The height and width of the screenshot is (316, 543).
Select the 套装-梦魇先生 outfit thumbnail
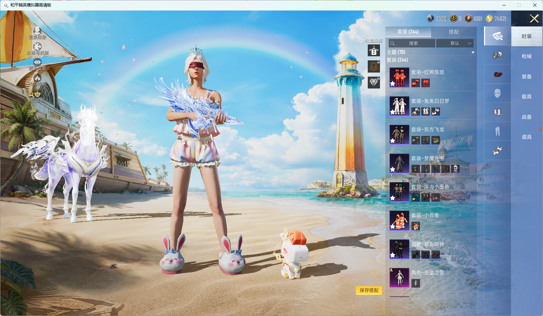(399, 163)
